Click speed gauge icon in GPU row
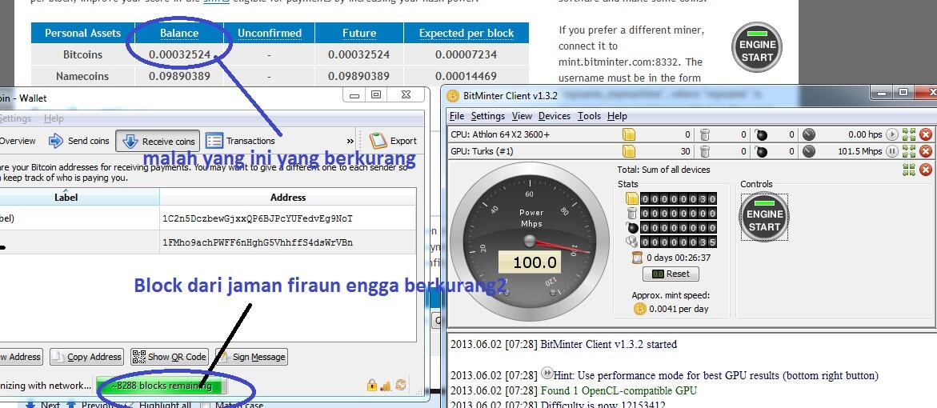The width and height of the screenshot is (937, 408). pyautogui.click(x=808, y=151)
